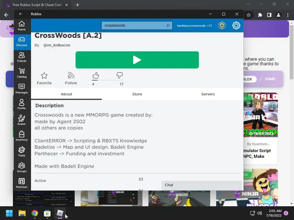Click the Description heading text
The width and height of the screenshot is (294, 220).
(49, 105)
